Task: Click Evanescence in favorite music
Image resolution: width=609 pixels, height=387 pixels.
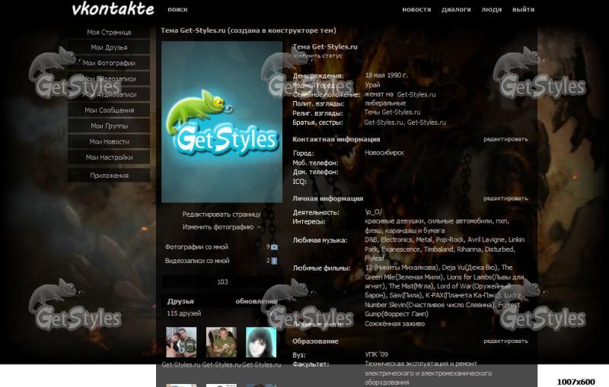Action: [x=400, y=249]
